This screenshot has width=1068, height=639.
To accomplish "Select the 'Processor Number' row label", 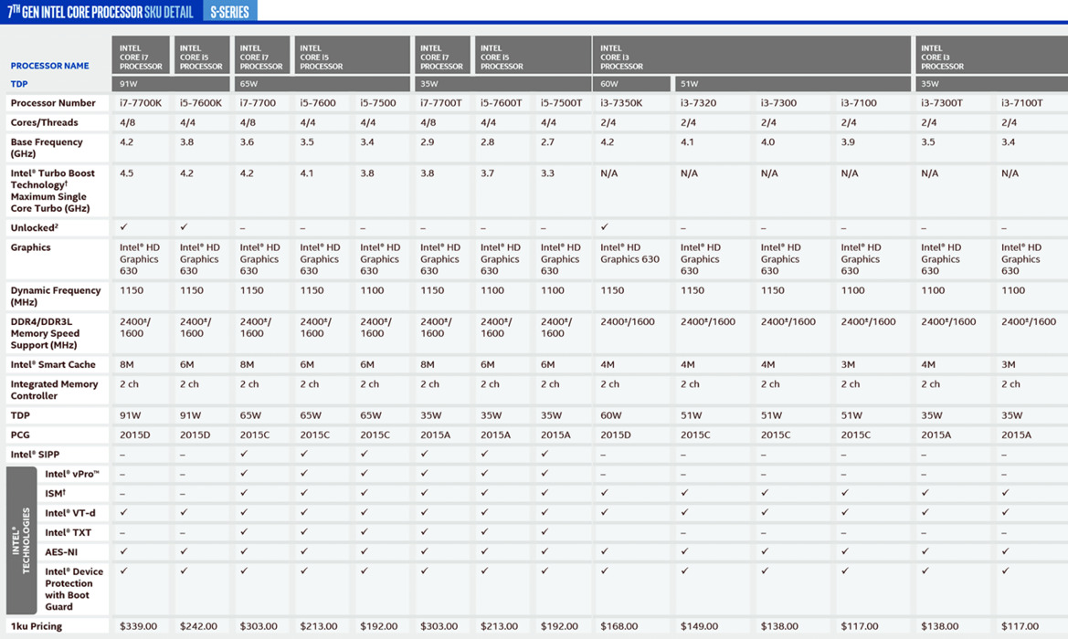I will 53,103.
